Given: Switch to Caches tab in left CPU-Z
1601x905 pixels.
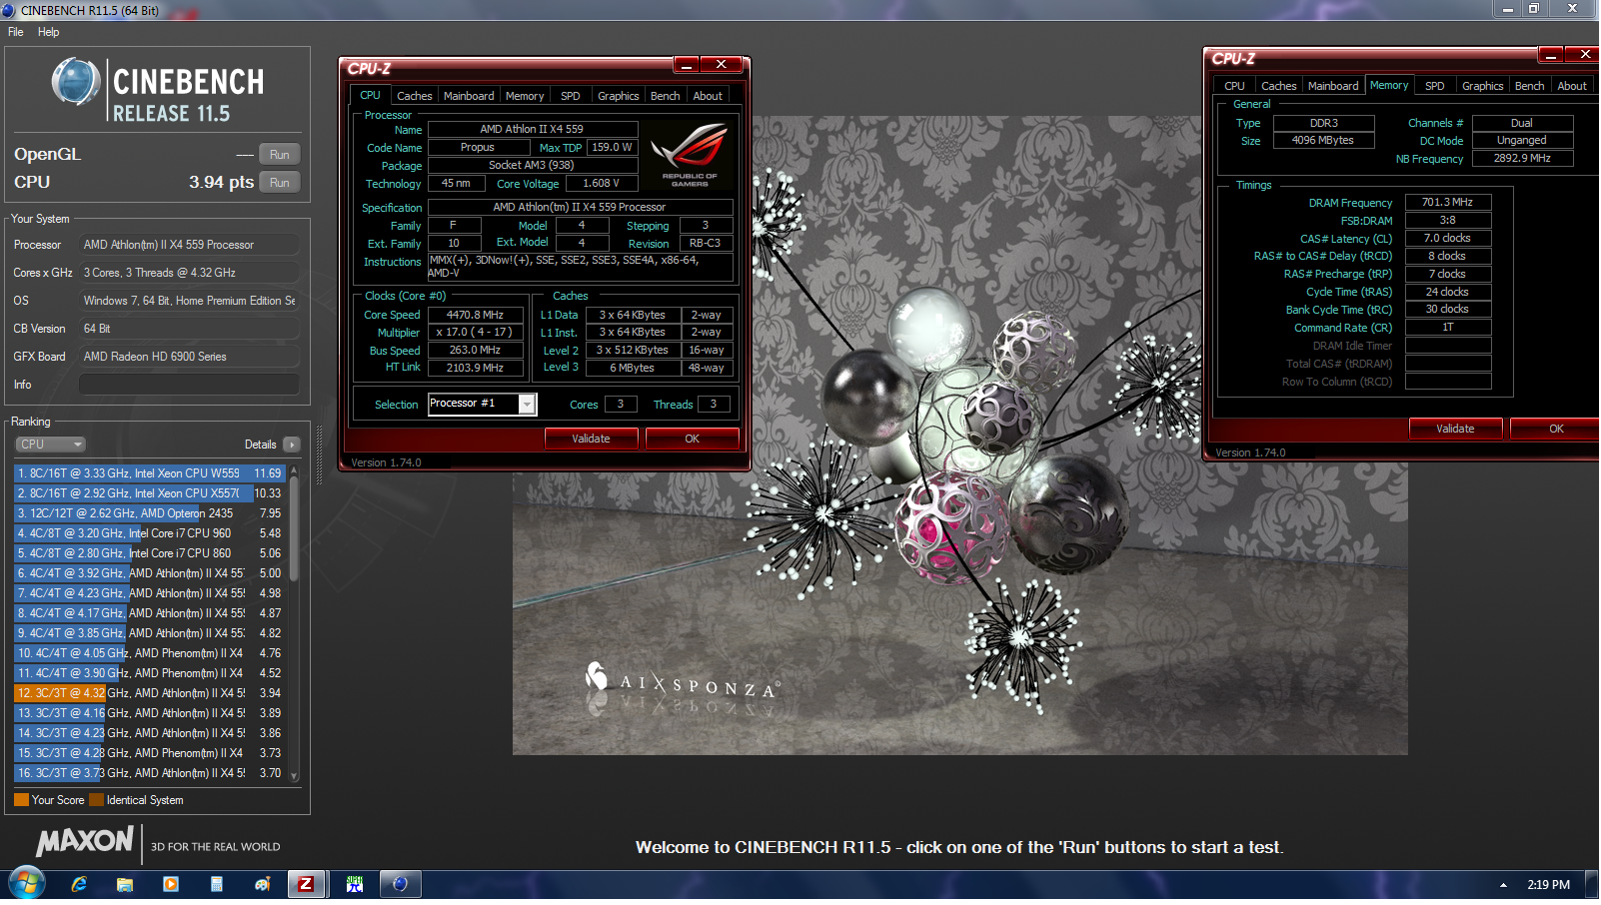Looking at the screenshot, I should tap(414, 96).
